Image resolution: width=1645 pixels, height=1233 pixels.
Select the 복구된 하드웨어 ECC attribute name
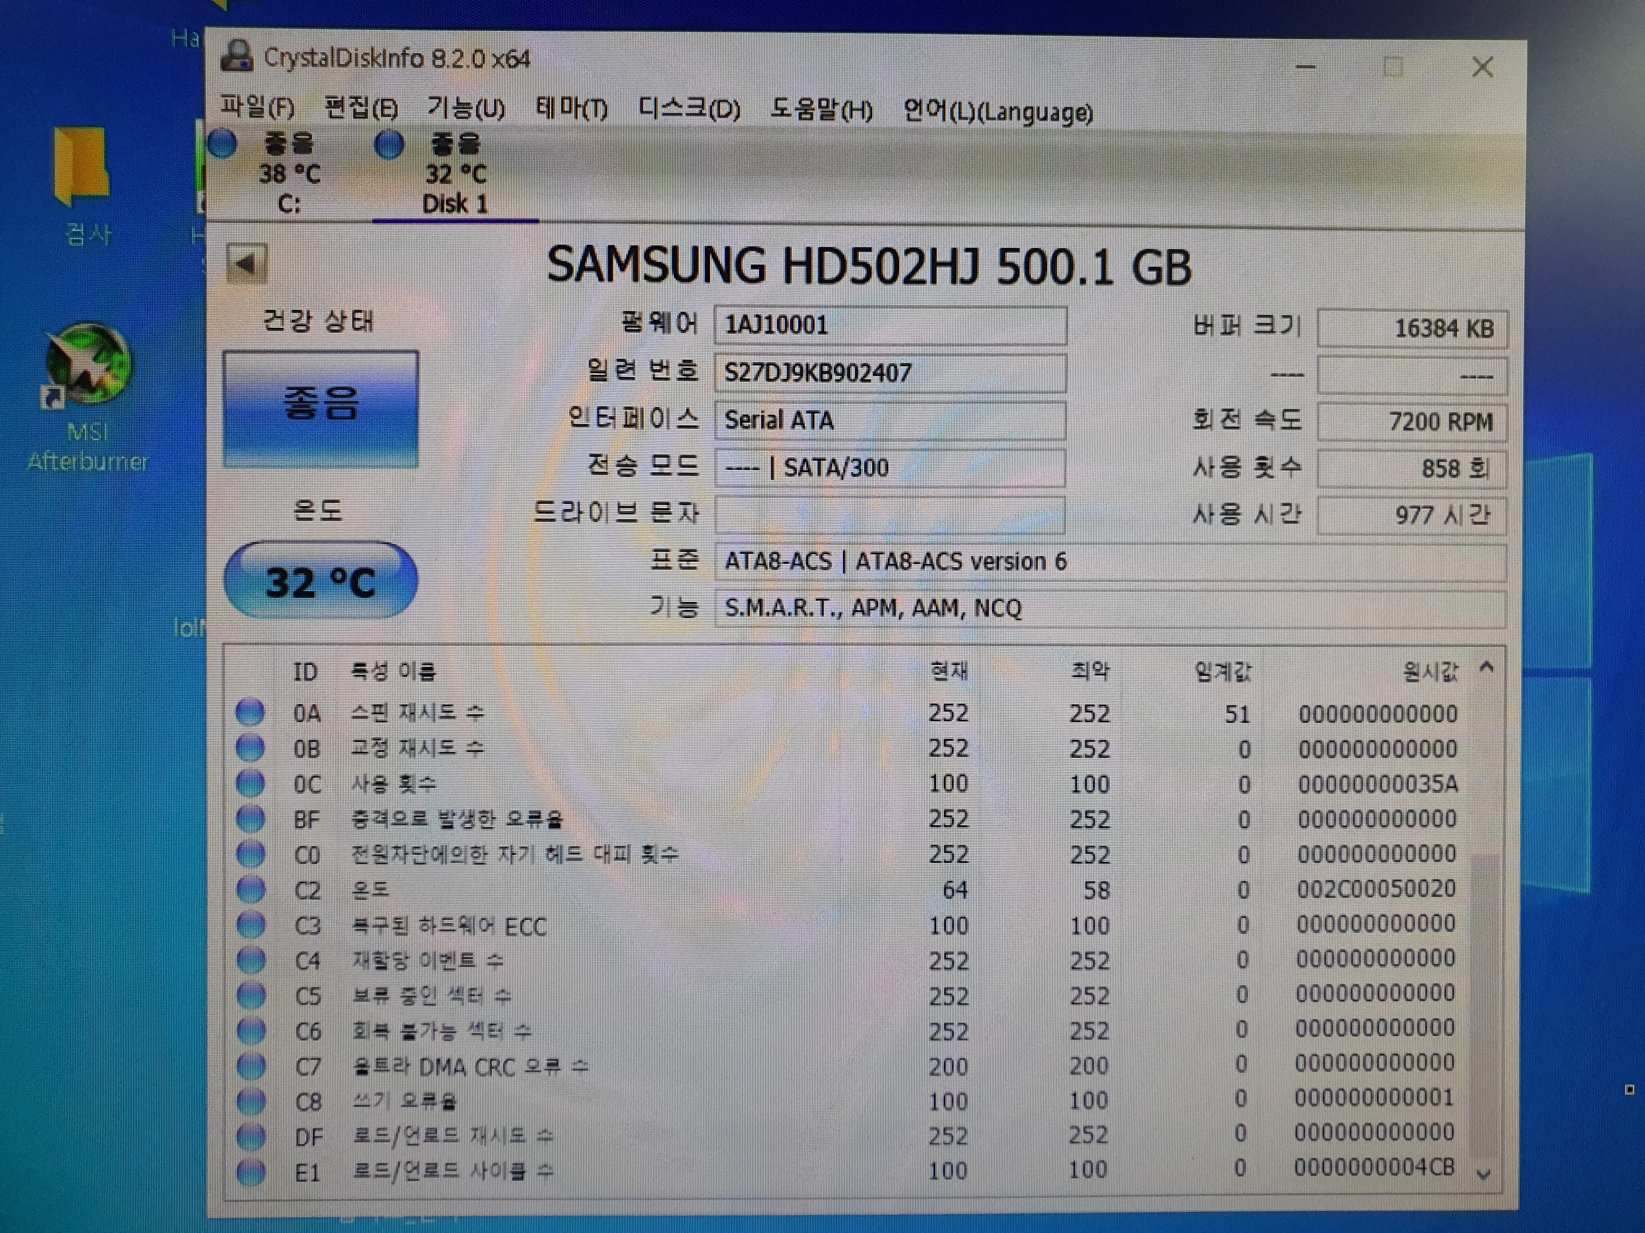point(449,926)
